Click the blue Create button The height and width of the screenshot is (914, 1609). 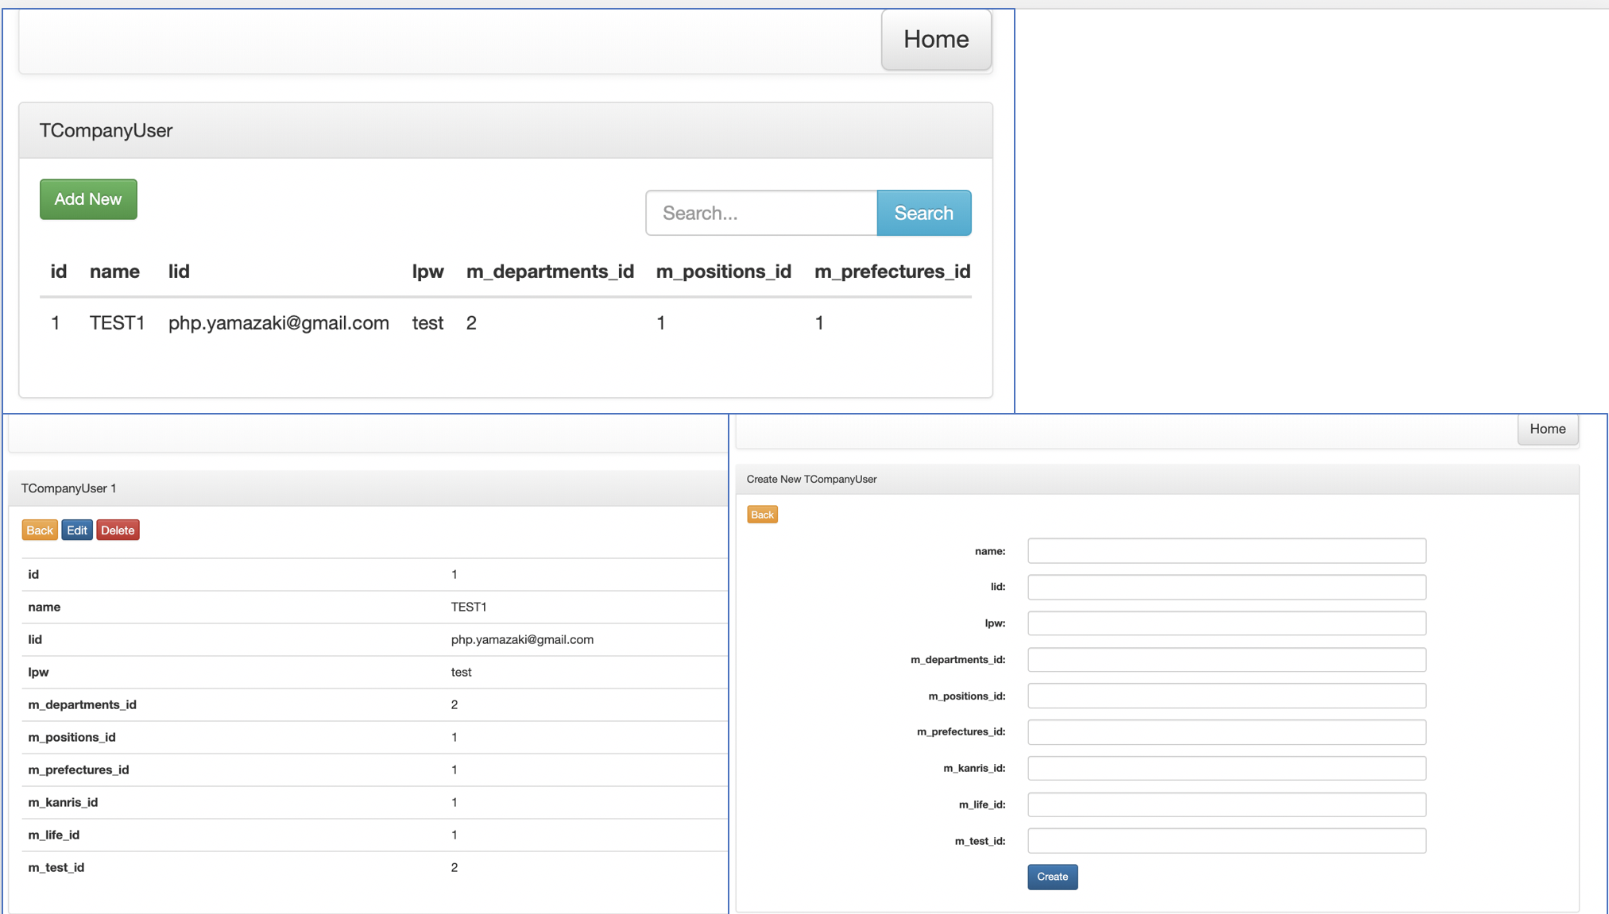click(x=1052, y=877)
